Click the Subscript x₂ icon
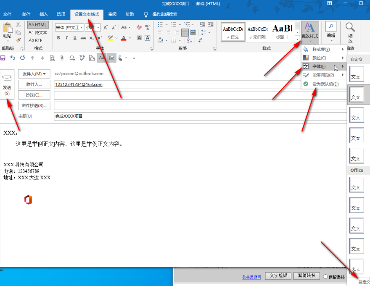Viewport: 370px width, 286px height. [x=92, y=38]
